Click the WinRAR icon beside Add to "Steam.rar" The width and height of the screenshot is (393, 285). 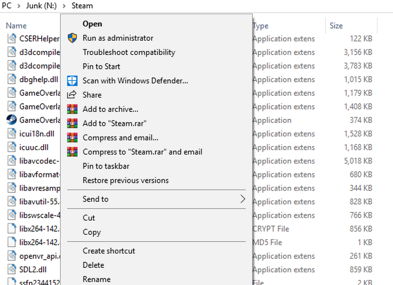pyautogui.click(x=72, y=123)
